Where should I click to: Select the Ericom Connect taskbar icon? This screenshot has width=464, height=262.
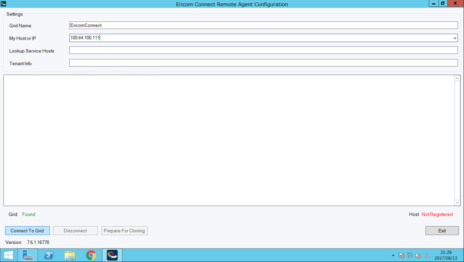112,255
